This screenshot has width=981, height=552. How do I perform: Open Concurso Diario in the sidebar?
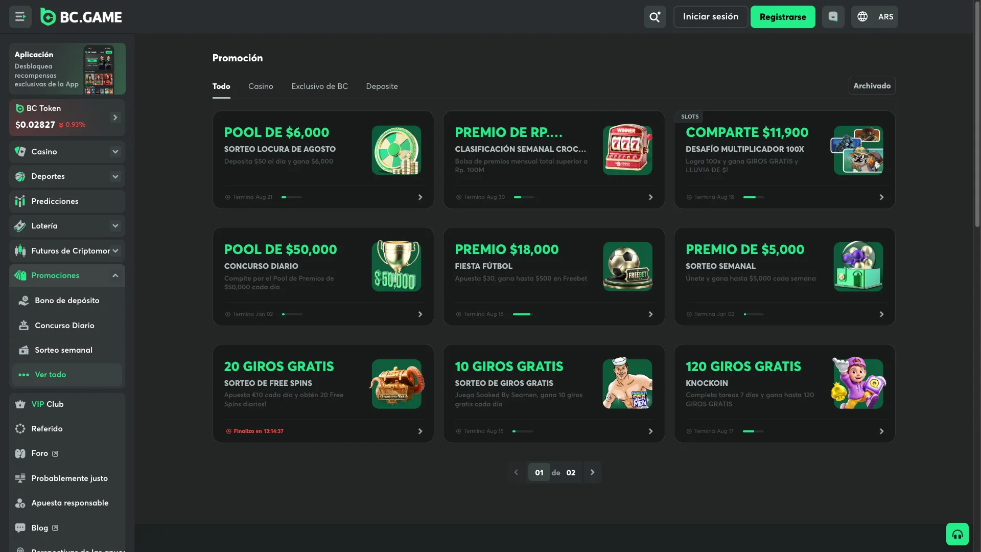(67, 326)
